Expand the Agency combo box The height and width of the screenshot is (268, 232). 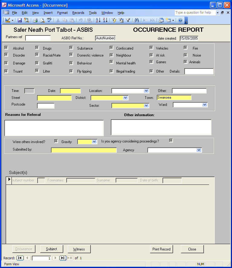pos(199,150)
